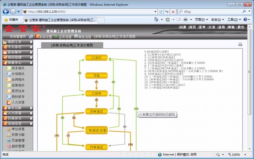This screenshot has height=159, width=254.
Task: Expand the 项目管理 sidebar section
Action: [31, 57]
